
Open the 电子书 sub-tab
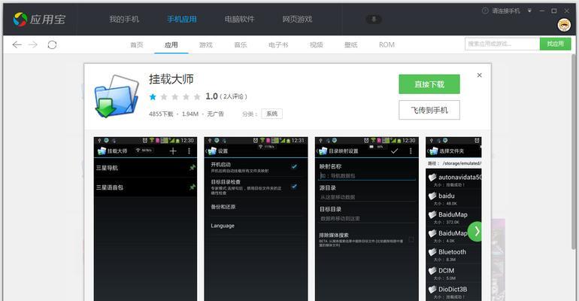coord(278,44)
